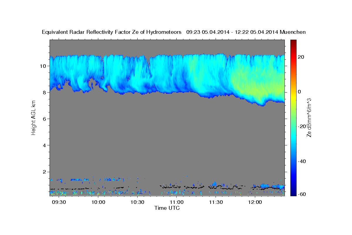Click the 11:00 time tick label
This screenshot has height=235, width=352.
pyautogui.click(x=177, y=202)
